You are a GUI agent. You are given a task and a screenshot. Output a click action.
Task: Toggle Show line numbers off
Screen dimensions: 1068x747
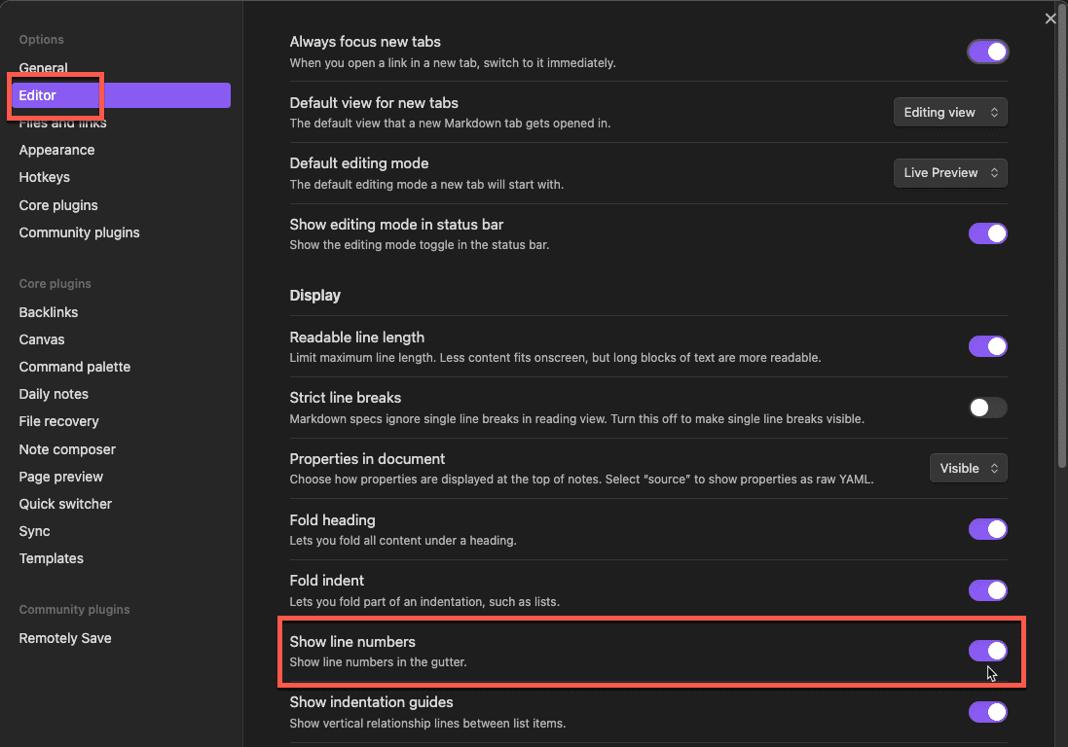click(x=987, y=651)
